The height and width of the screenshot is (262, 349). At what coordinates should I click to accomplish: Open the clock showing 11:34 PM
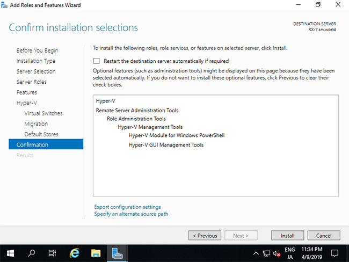[x=312, y=253]
